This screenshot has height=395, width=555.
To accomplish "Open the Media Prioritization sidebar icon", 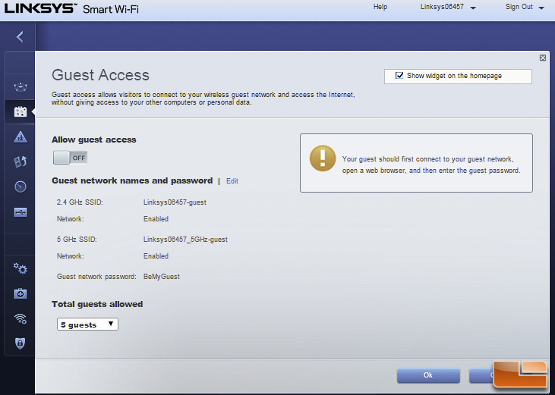I will tap(20, 161).
